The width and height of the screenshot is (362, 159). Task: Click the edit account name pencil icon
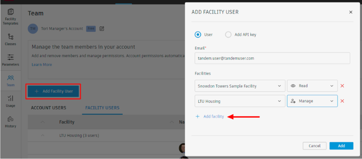pos(102,28)
